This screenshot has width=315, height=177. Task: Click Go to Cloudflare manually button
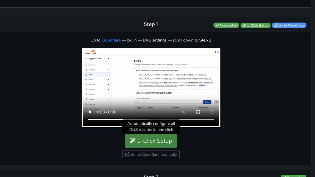pyautogui.click(x=151, y=154)
